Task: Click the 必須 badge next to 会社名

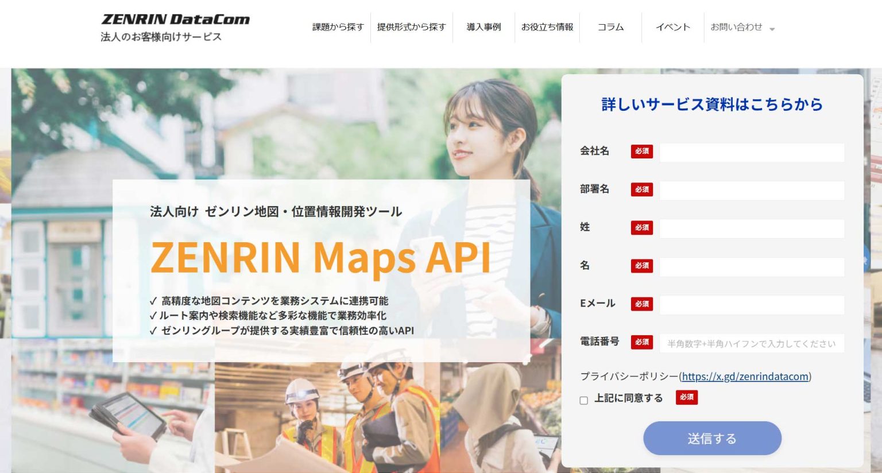Action: click(x=642, y=152)
